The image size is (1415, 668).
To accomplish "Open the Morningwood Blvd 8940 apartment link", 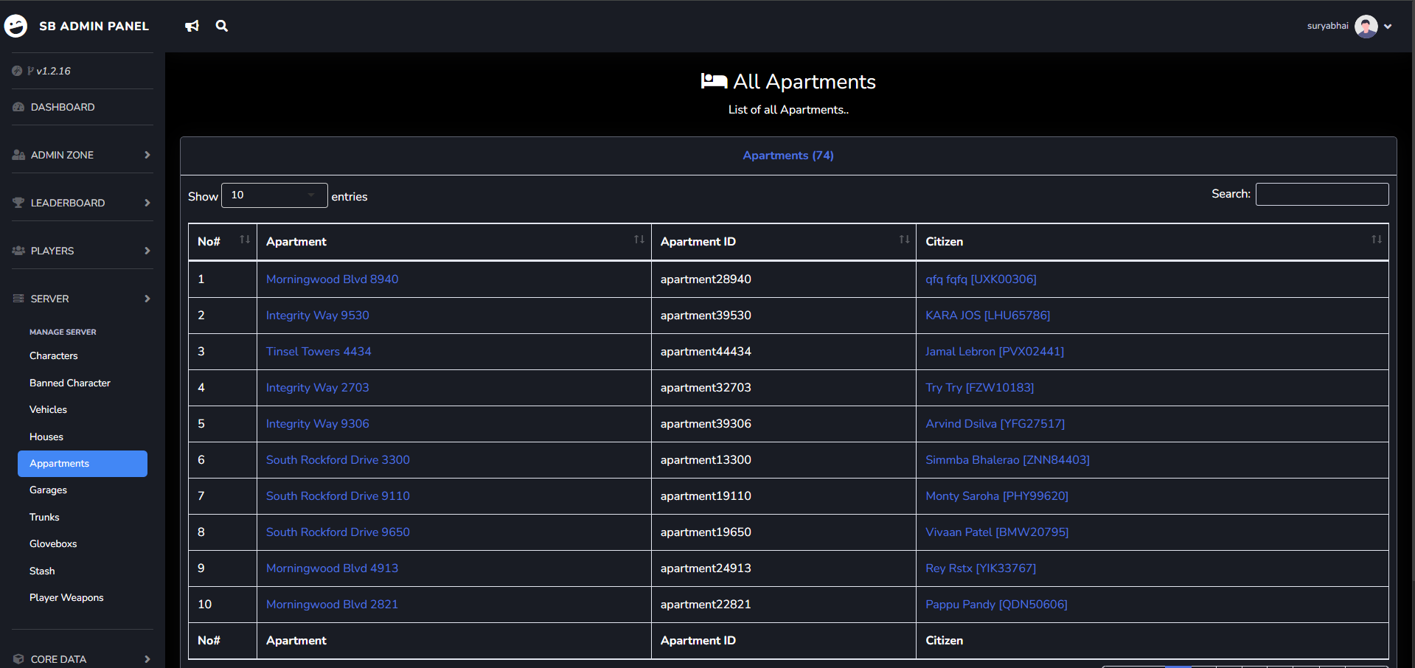I will pyautogui.click(x=332, y=279).
